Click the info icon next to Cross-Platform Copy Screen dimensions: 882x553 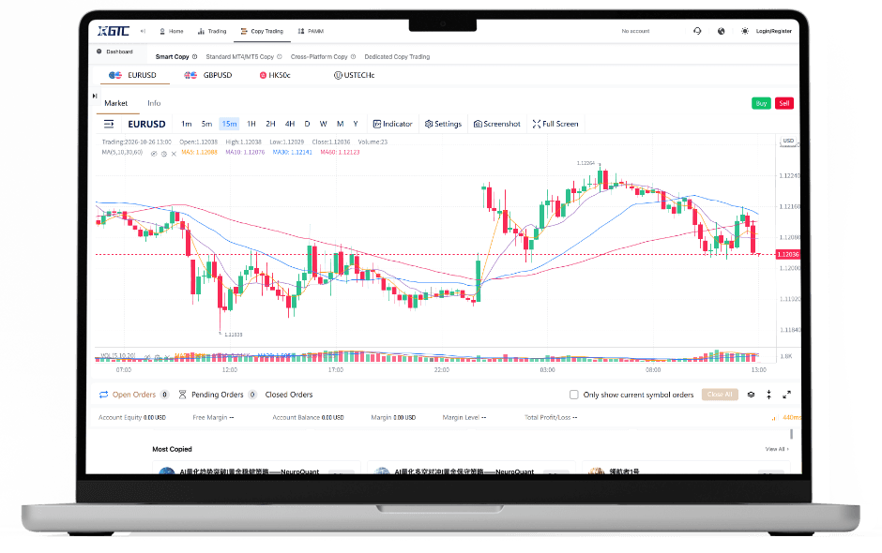353,57
